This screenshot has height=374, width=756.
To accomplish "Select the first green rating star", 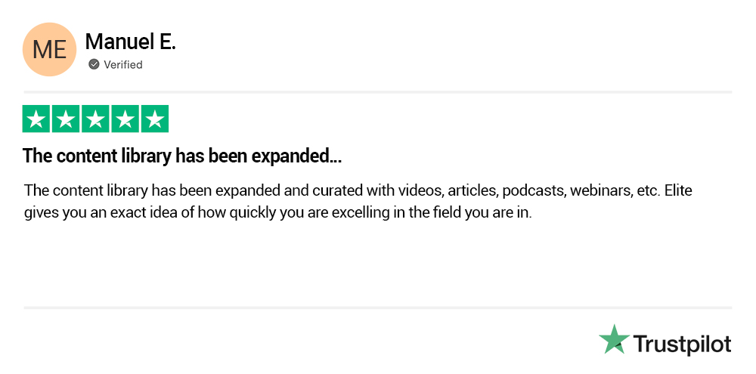I will pyautogui.click(x=36, y=119).
